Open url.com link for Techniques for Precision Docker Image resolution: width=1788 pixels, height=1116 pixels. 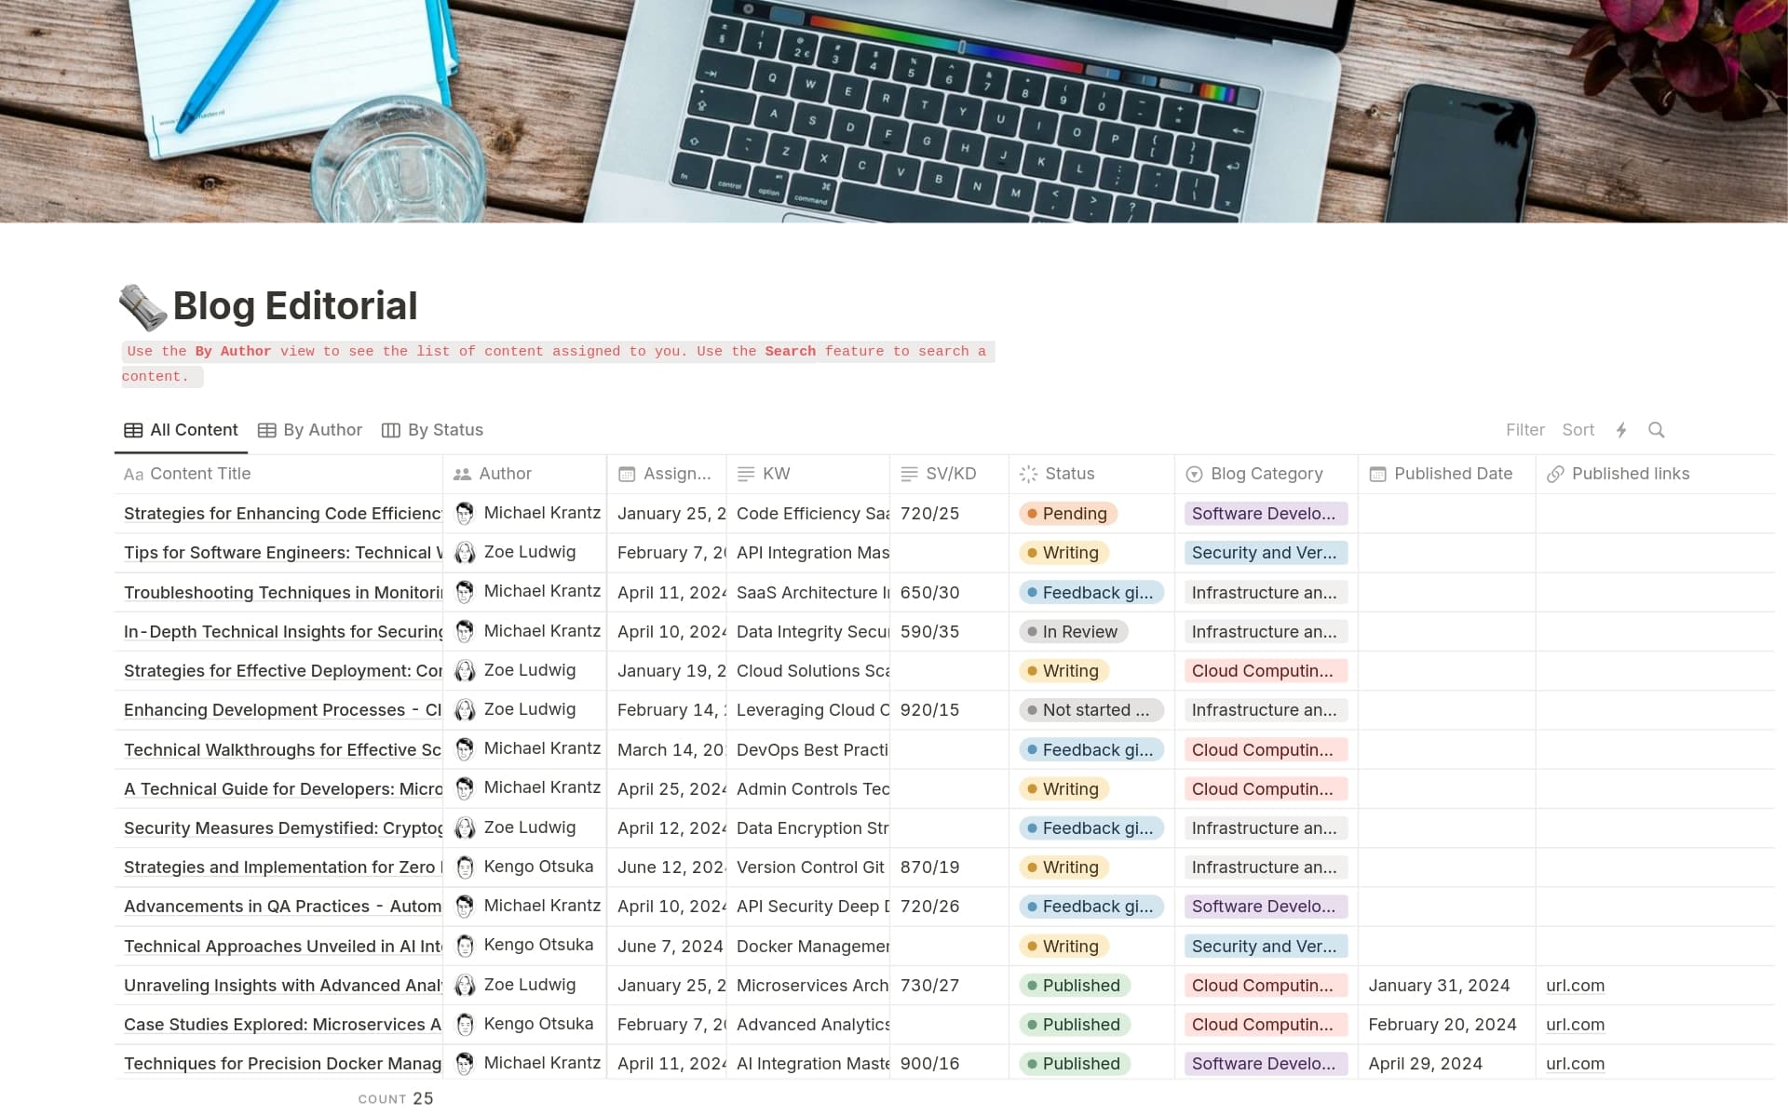coord(1575,1063)
